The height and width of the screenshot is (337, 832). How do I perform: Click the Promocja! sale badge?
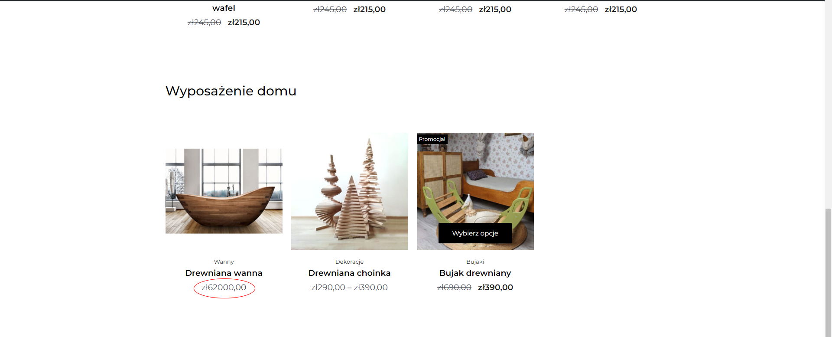tap(432, 139)
